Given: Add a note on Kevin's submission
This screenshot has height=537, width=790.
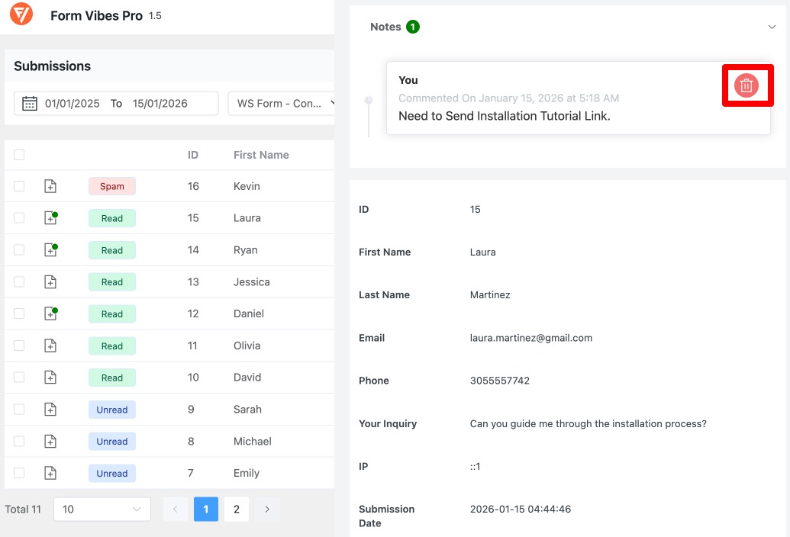Looking at the screenshot, I should [x=50, y=185].
